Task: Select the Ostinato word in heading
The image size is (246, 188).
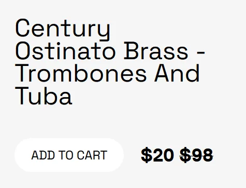Action: click(65, 51)
